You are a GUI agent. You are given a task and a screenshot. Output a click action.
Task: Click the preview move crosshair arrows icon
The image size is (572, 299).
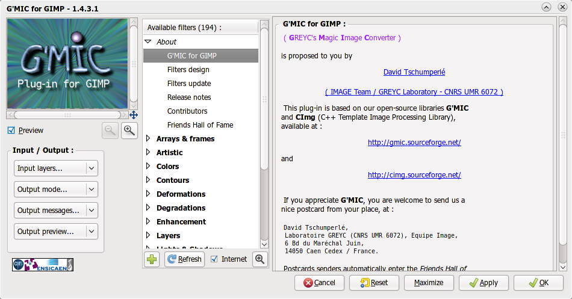[x=134, y=116]
